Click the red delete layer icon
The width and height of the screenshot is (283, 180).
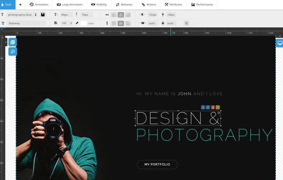[213, 107]
